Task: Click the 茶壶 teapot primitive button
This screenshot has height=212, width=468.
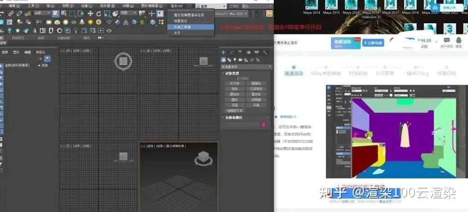Action: (235, 105)
